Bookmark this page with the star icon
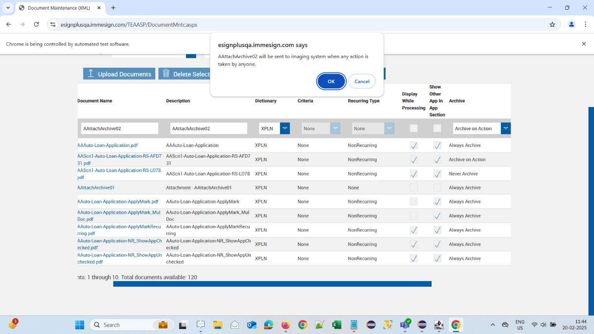Image resolution: width=594 pixels, height=334 pixels. [x=552, y=24]
